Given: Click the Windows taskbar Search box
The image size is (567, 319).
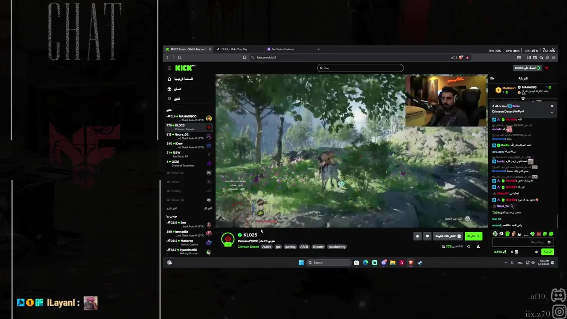Looking at the screenshot, I should [329, 262].
